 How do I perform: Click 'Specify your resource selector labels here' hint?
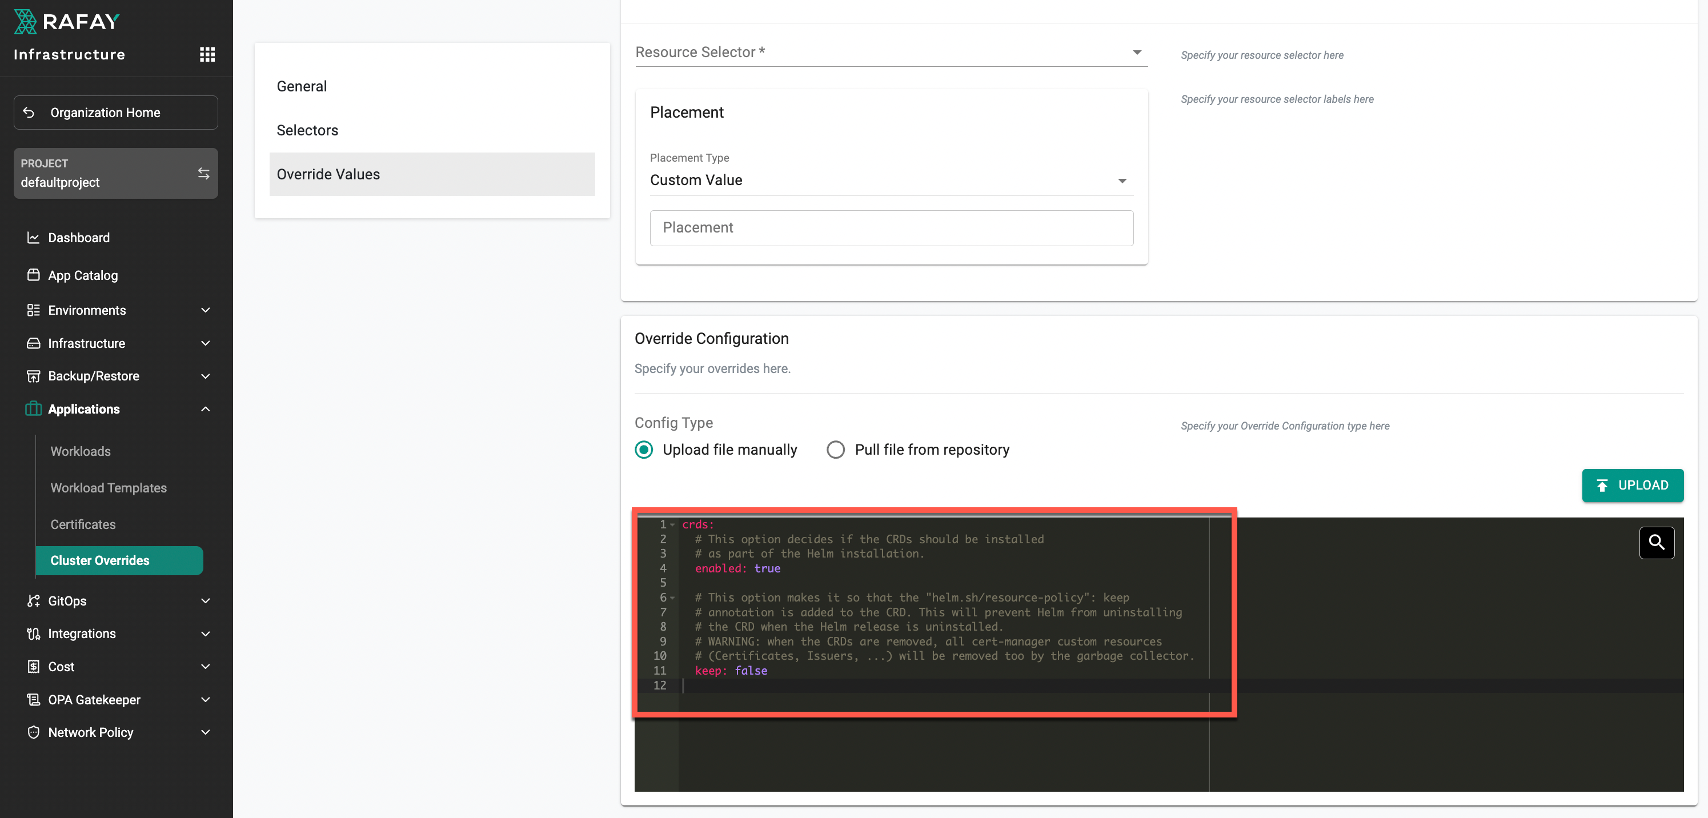(x=1277, y=99)
